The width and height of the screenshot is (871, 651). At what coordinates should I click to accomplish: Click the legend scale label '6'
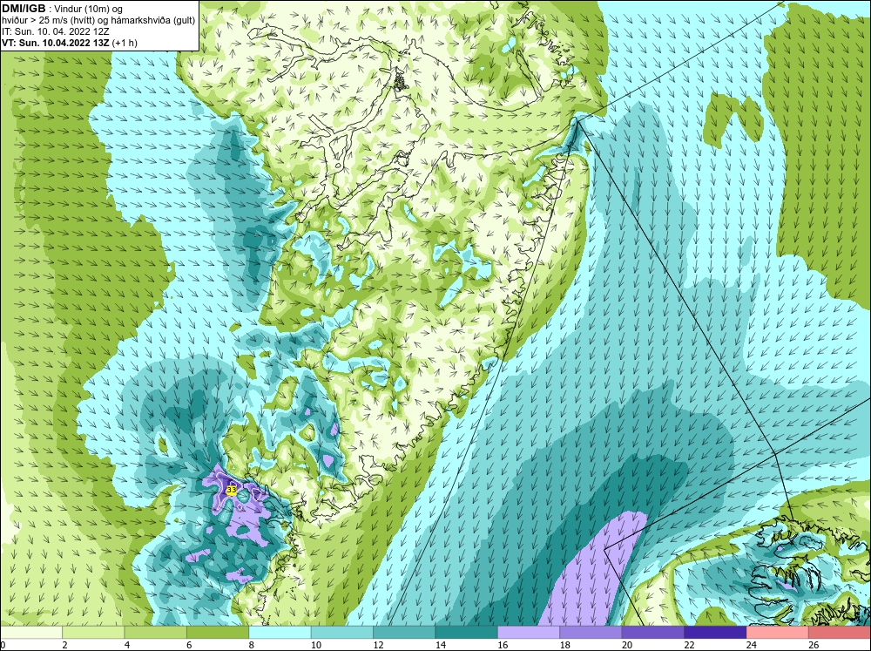pyautogui.click(x=189, y=645)
